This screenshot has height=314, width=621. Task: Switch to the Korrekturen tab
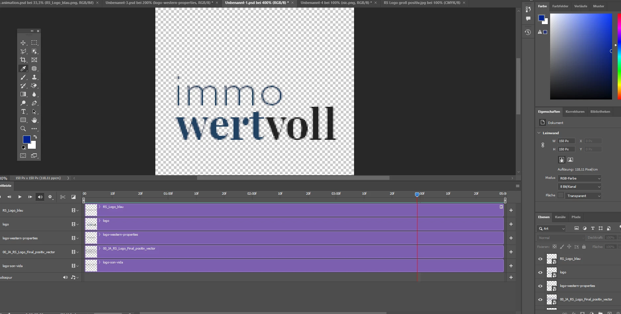[575, 112]
